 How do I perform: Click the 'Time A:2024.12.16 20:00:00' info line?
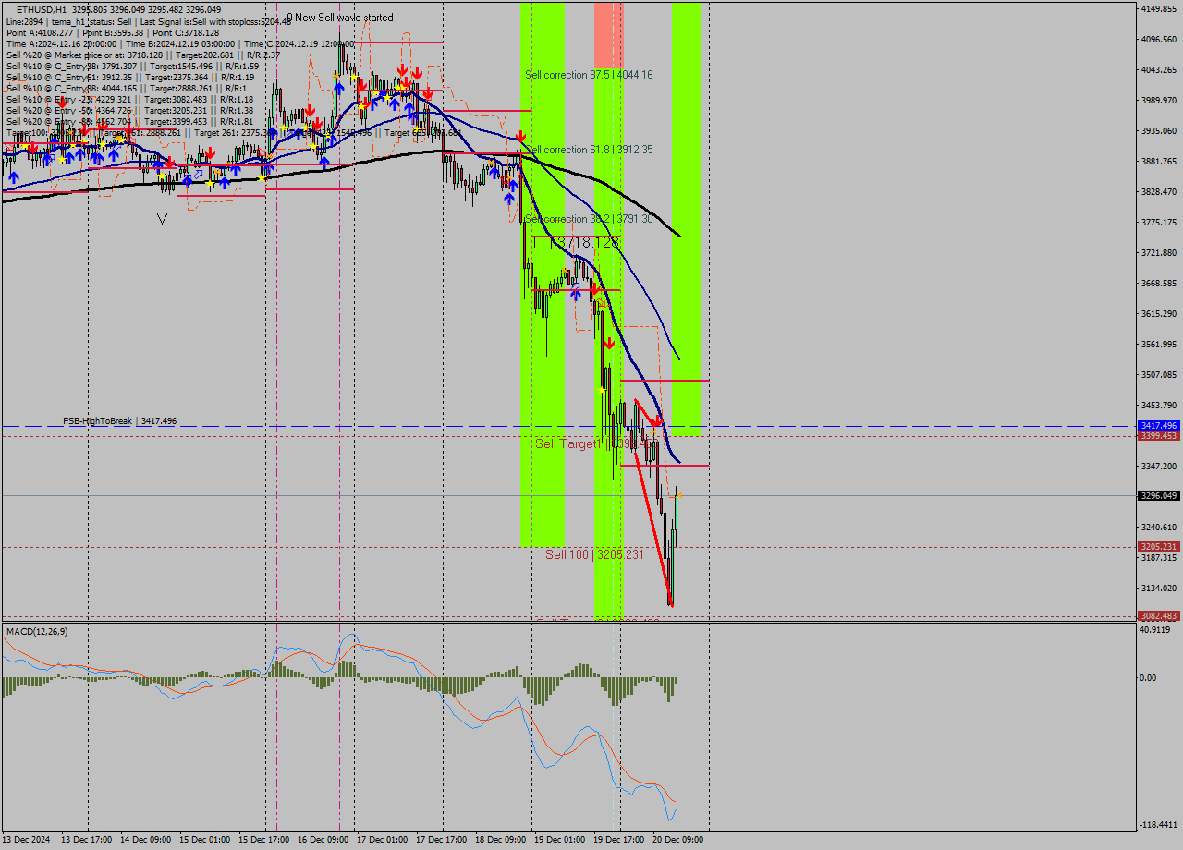point(180,43)
